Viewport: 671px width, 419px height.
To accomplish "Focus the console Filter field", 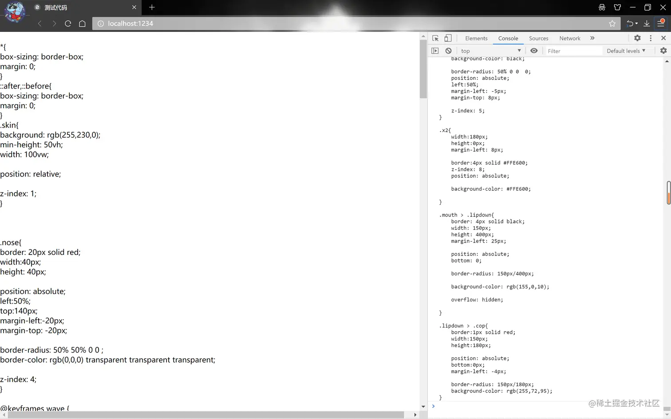I will coord(574,51).
